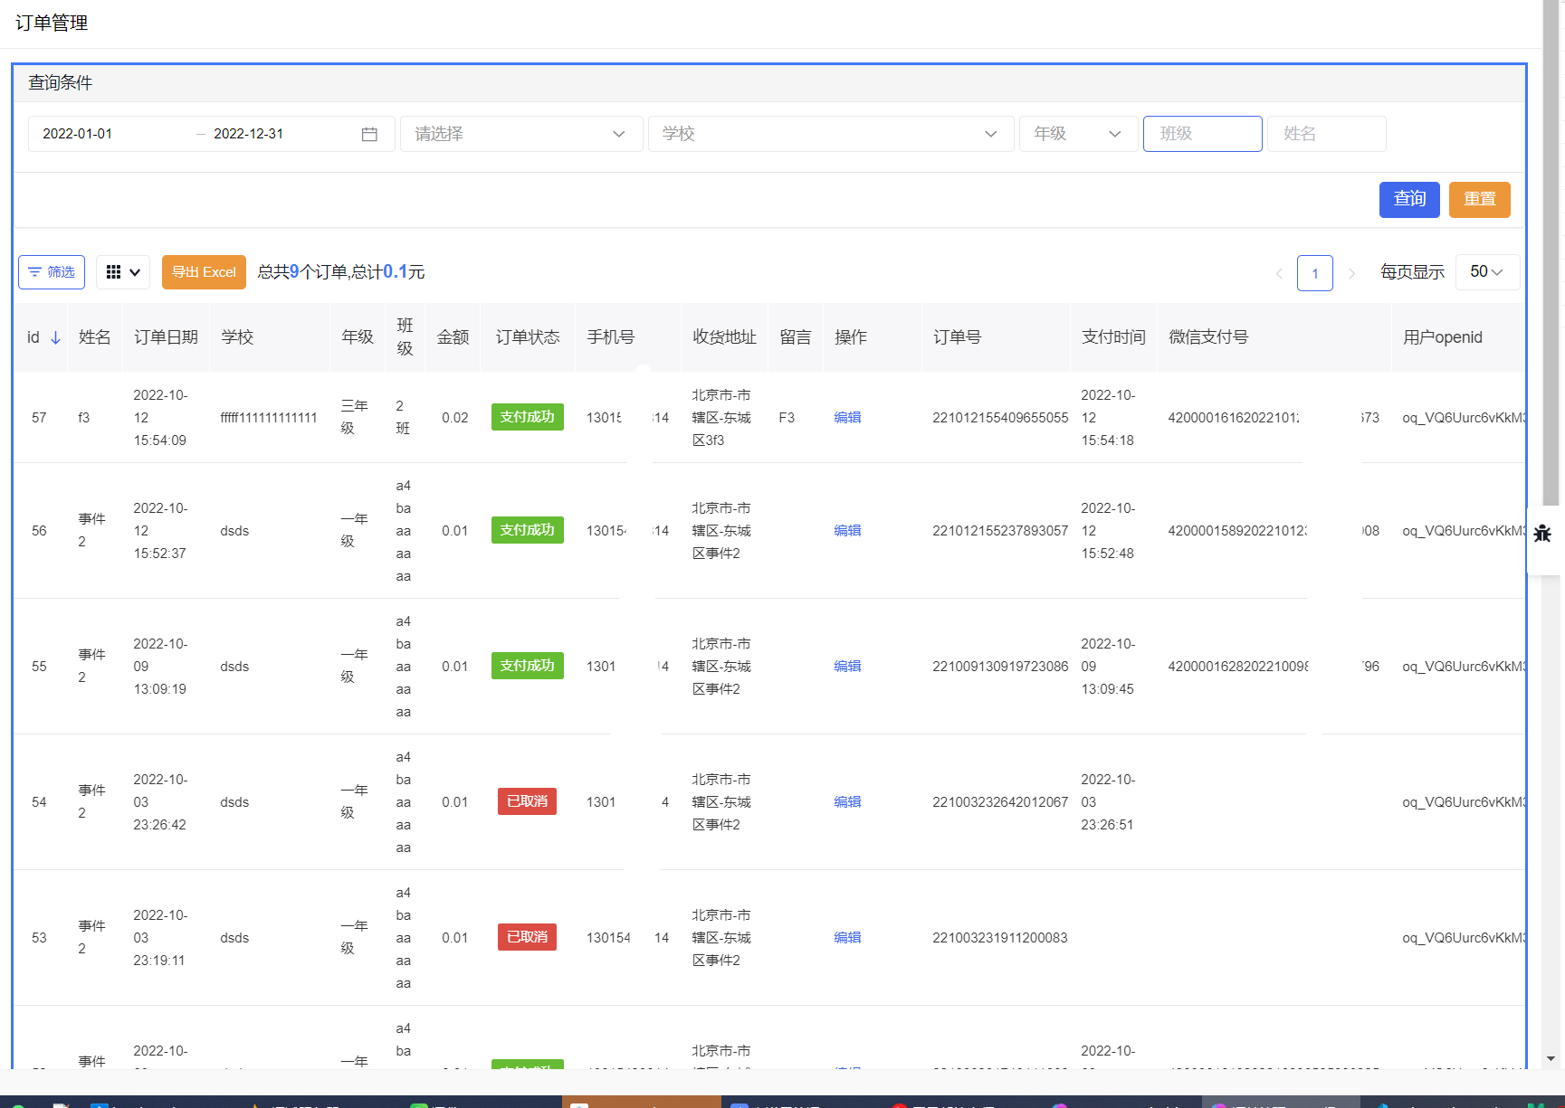Click the 重置 button
This screenshot has width=1565, height=1108.
point(1480,199)
